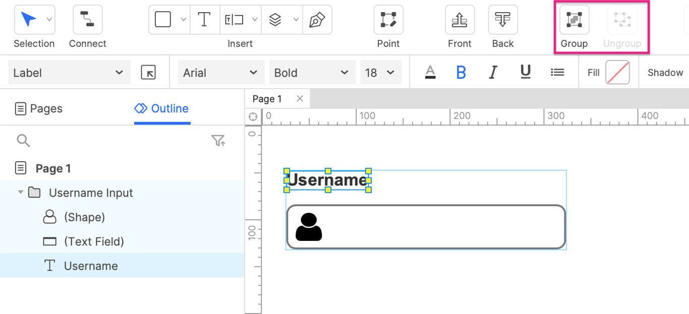Activate the Point edit tool
The height and width of the screenshot is (314, 689).
388,20
